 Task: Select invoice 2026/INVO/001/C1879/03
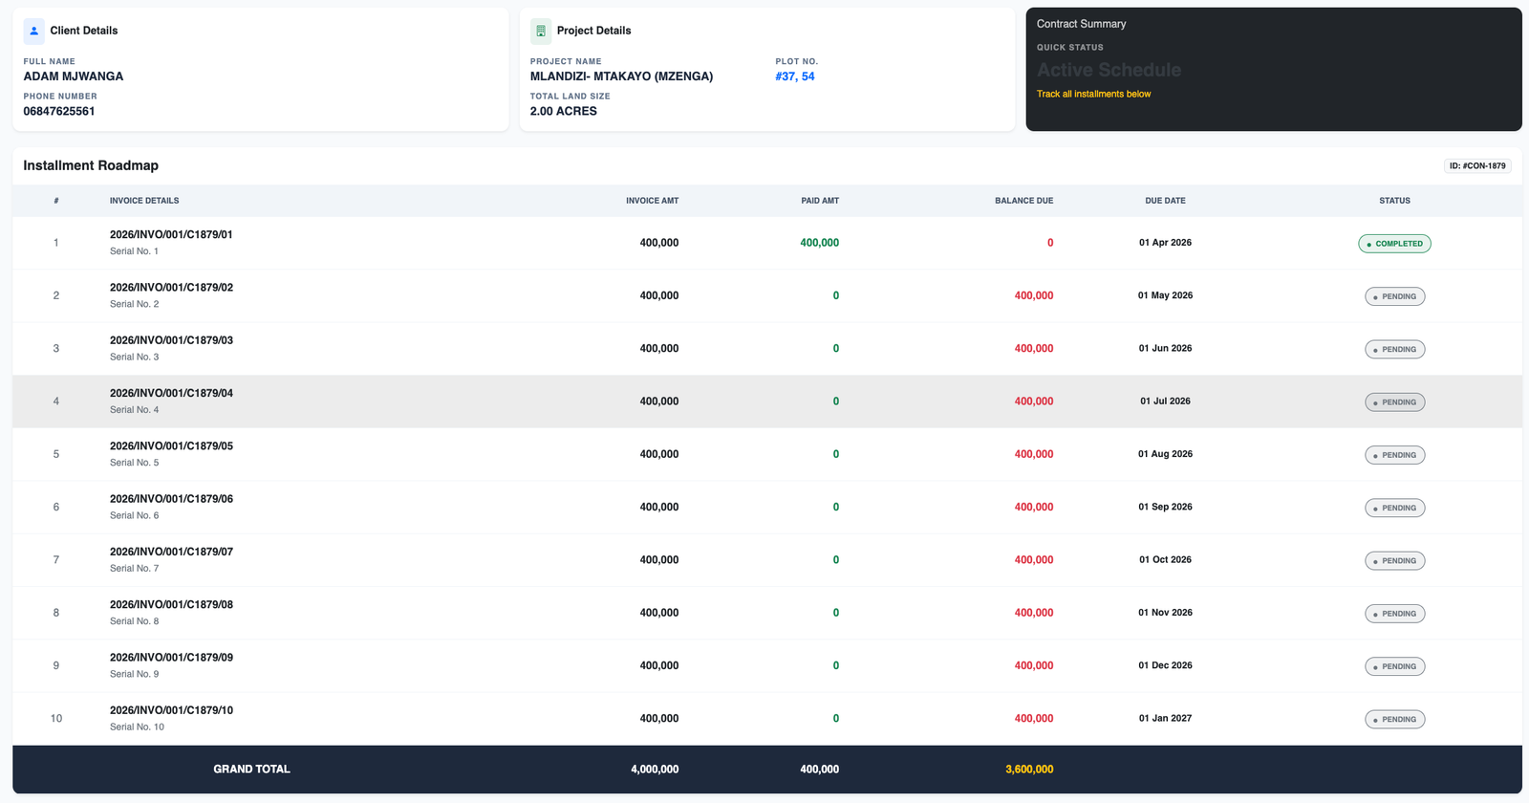[x=171, y=340]
